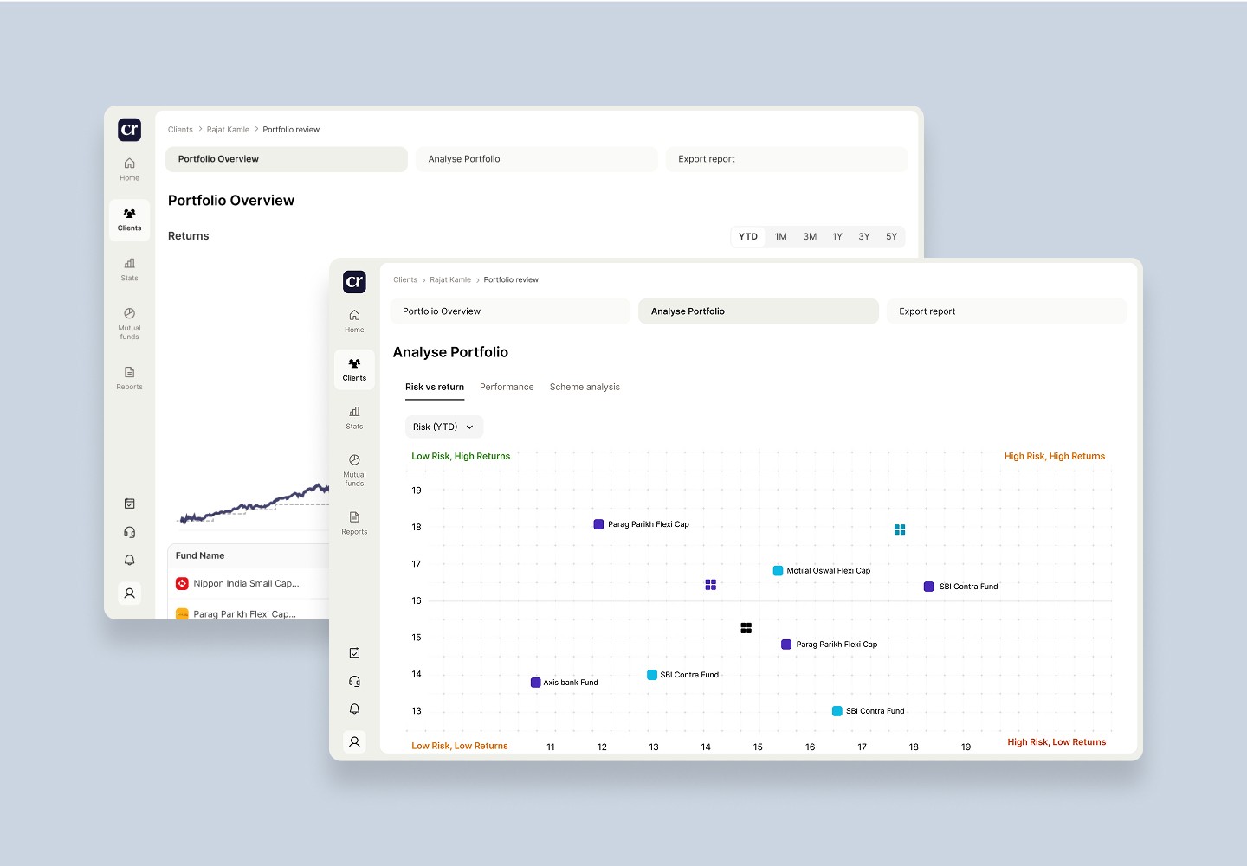The width and height of the screenshot is (1247, 866).
Task: Choose the YTD returns range
Action: coord(748,237)
